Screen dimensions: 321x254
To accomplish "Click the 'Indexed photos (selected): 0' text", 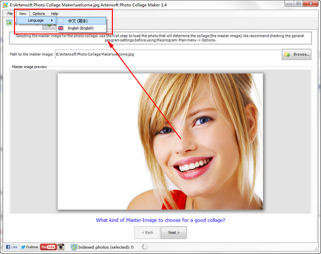I will point(106,247).
